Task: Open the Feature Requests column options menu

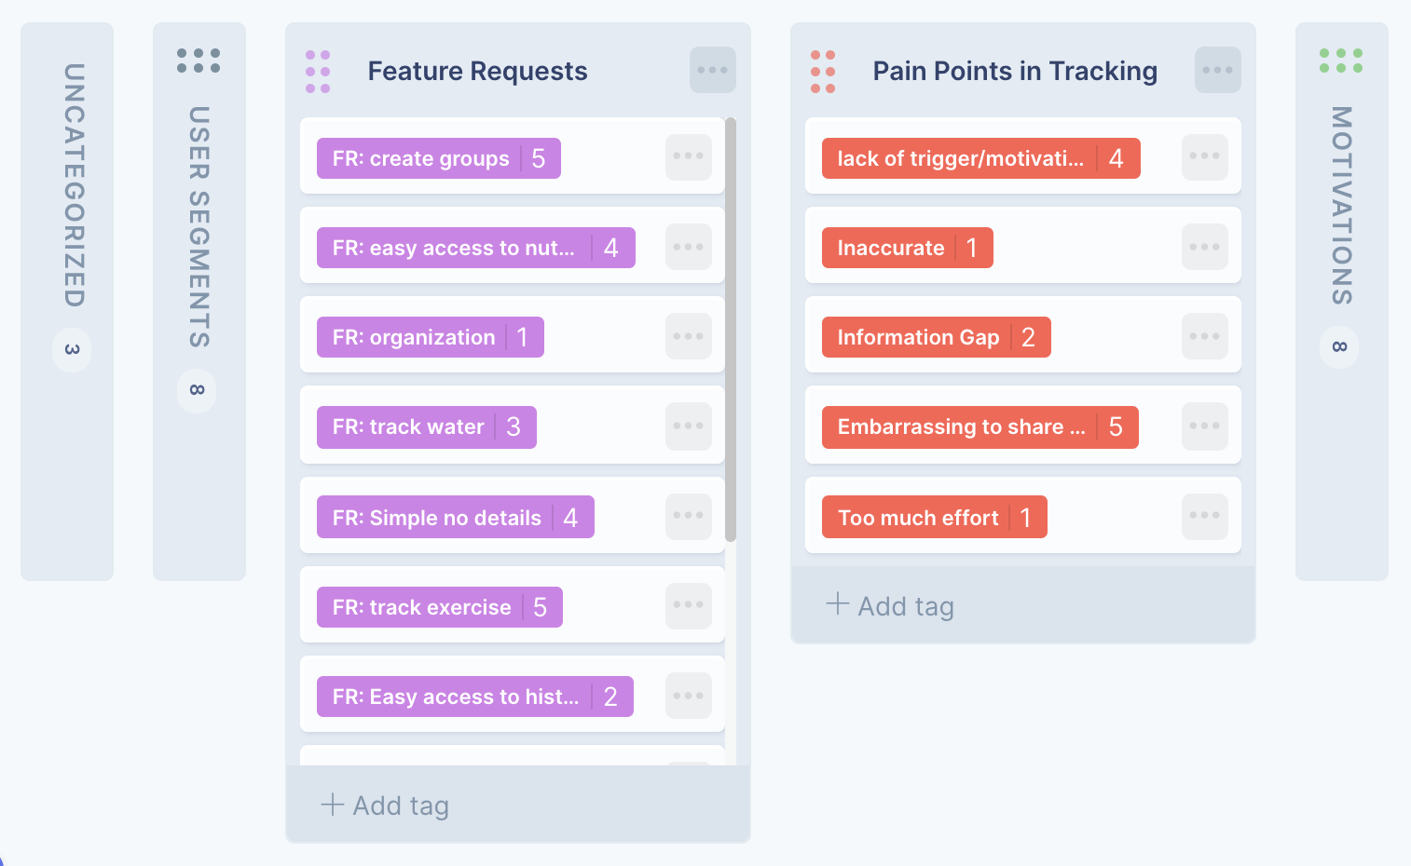Action: coord(712,70)
